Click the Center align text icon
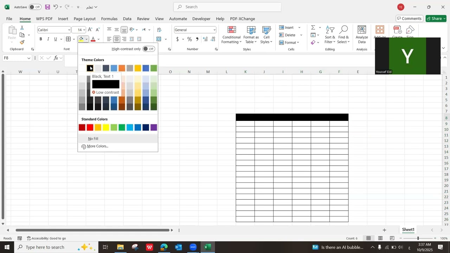450x253 pixels. pyautogui.click(x=117, y=39)
